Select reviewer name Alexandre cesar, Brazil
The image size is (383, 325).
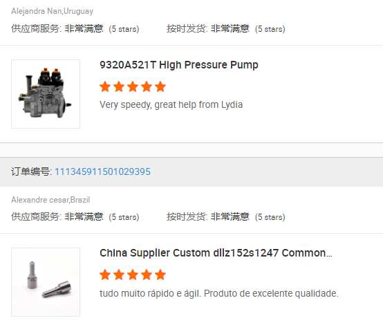coord(50,200)
